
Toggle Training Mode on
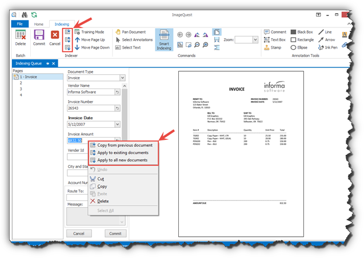coord(89,32)
